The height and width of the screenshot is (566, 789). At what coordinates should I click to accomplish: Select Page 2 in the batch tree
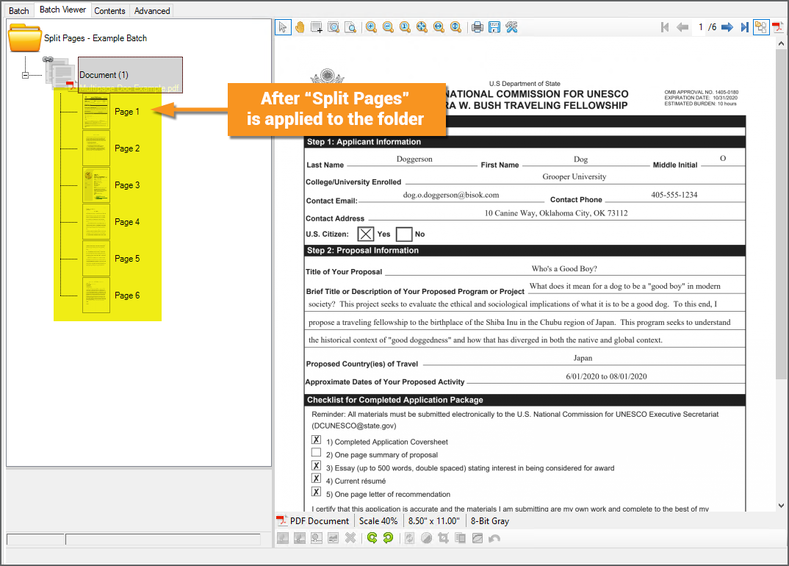127,148
